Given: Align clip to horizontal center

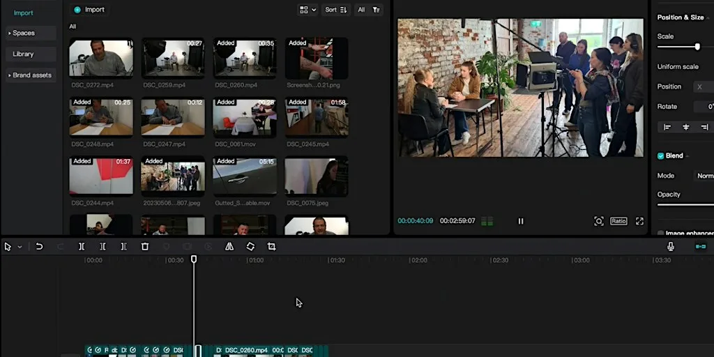Looking at the screenshot, I should tap(686, 127).
